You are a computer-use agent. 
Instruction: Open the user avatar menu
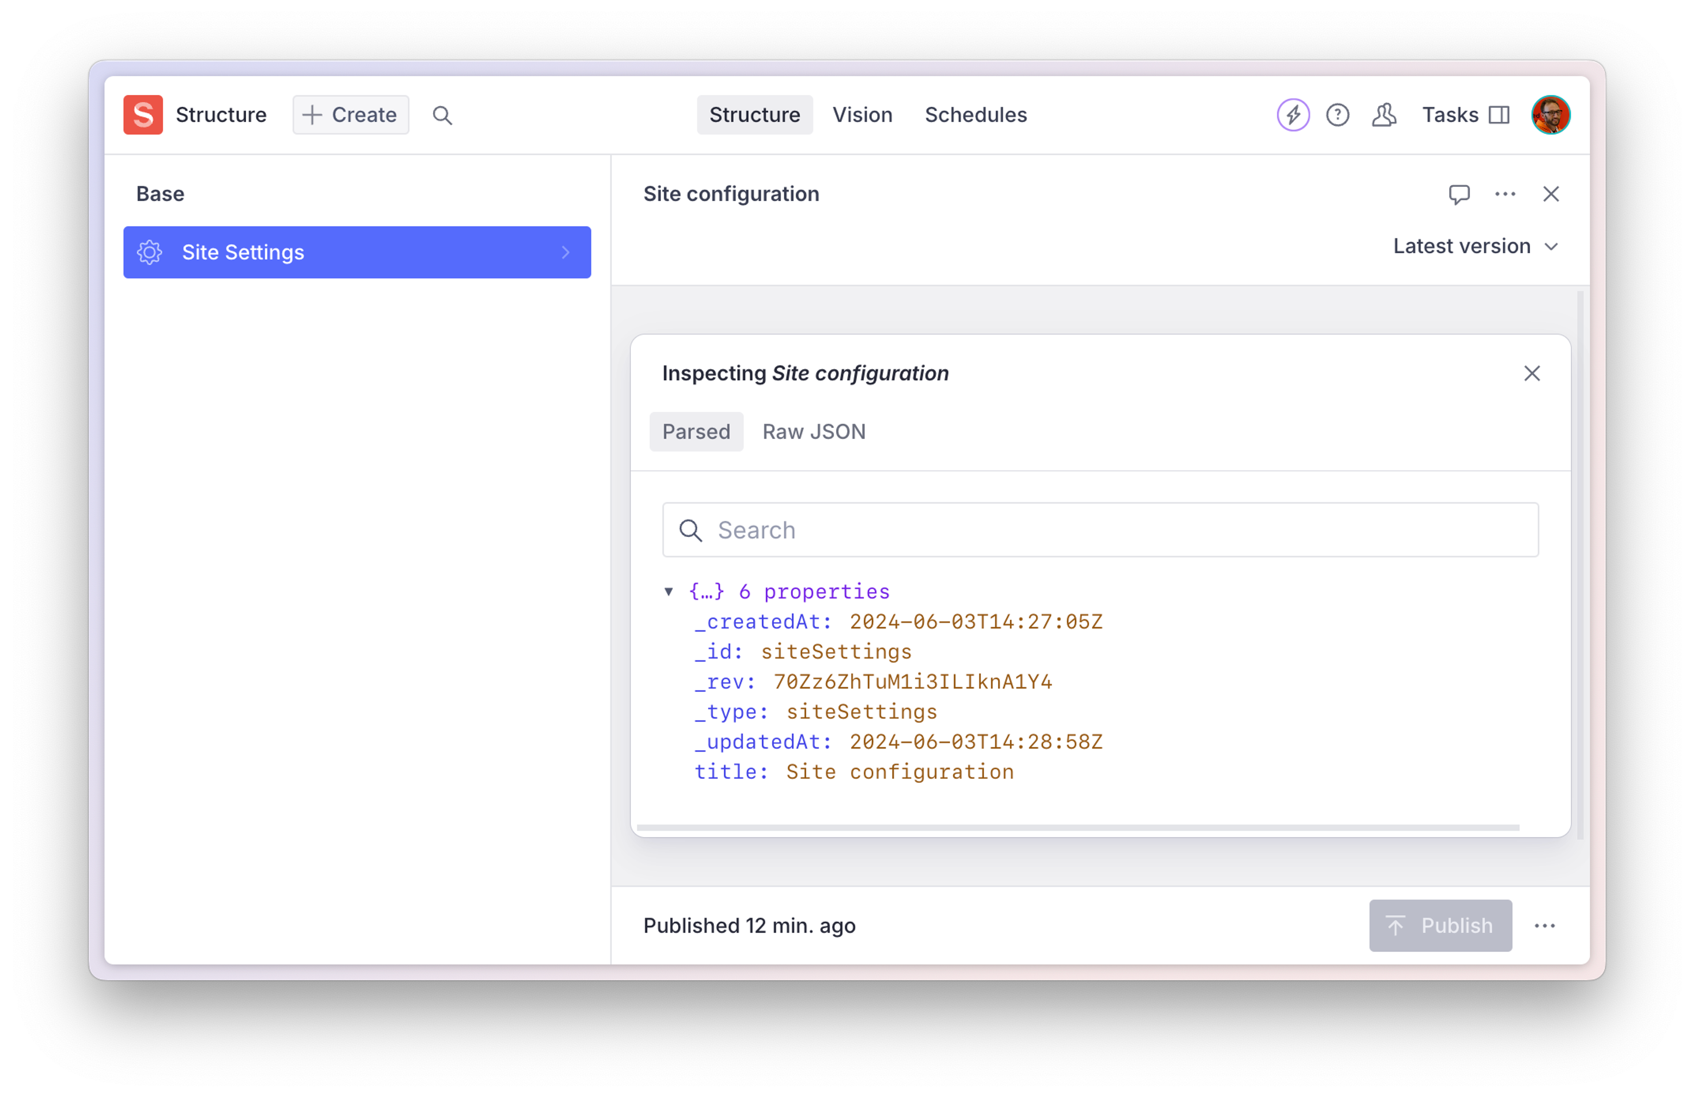pos(1550,115)
